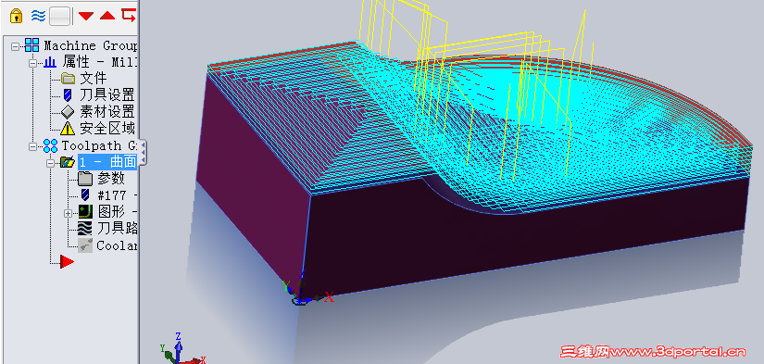Viewport: 764px width, 364px height.
Task: Click the #177 blue tool icon
Action: point(85,195)
